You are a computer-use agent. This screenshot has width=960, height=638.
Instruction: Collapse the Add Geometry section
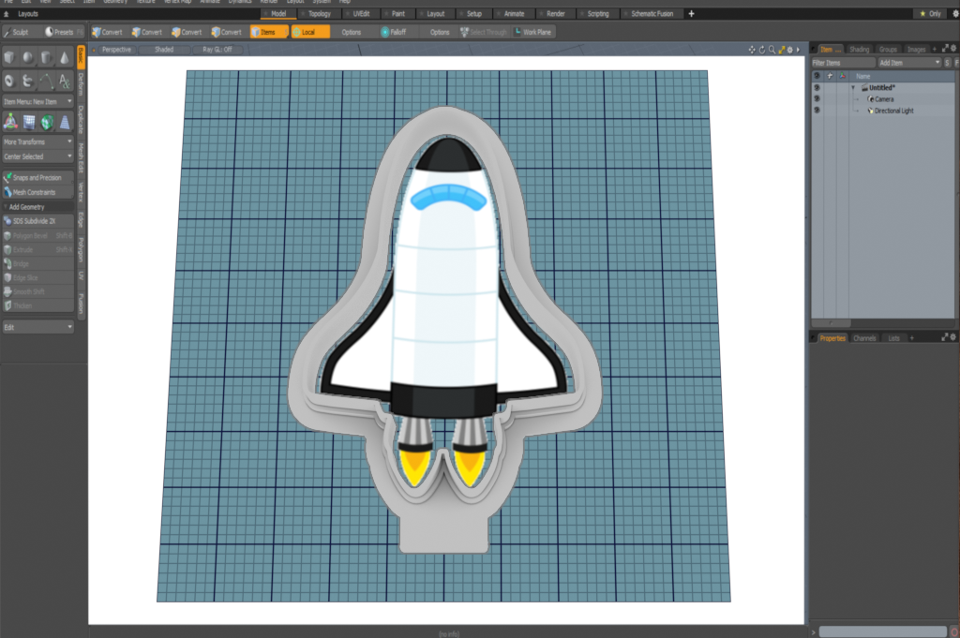pyautogui.click(x=37, y=206)
